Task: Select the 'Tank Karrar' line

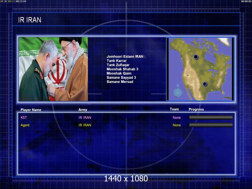Action: tap(117, 61)
